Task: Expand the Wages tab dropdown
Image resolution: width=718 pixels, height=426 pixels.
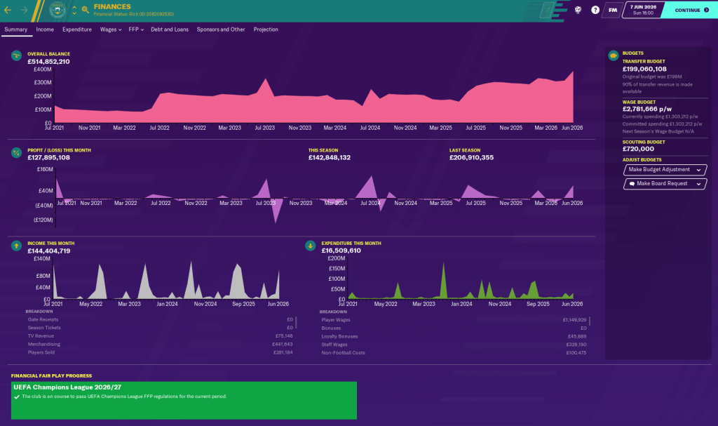Action: pyautogui.click(x=111, y=29)
